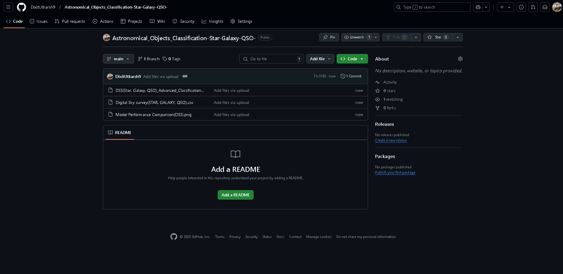Open pull requests icon in header
The width and height of the screenshot is (563, 274).
click(533, 7)
